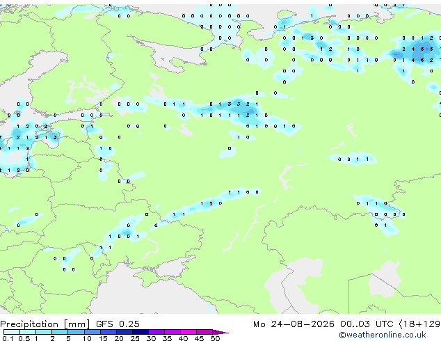Click the '10' legend scale label
The height and width of the screenshot is (341, 441).
(87, 338)
